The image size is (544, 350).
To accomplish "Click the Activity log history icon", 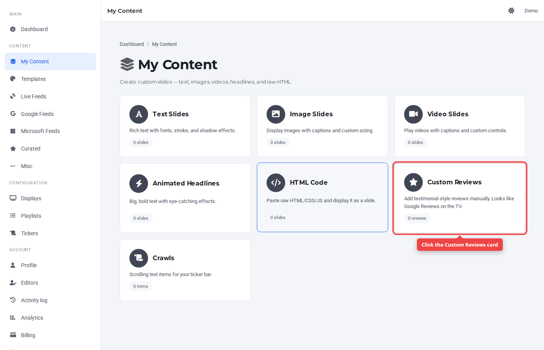I will pyautogui.click(x=13, y=300).
